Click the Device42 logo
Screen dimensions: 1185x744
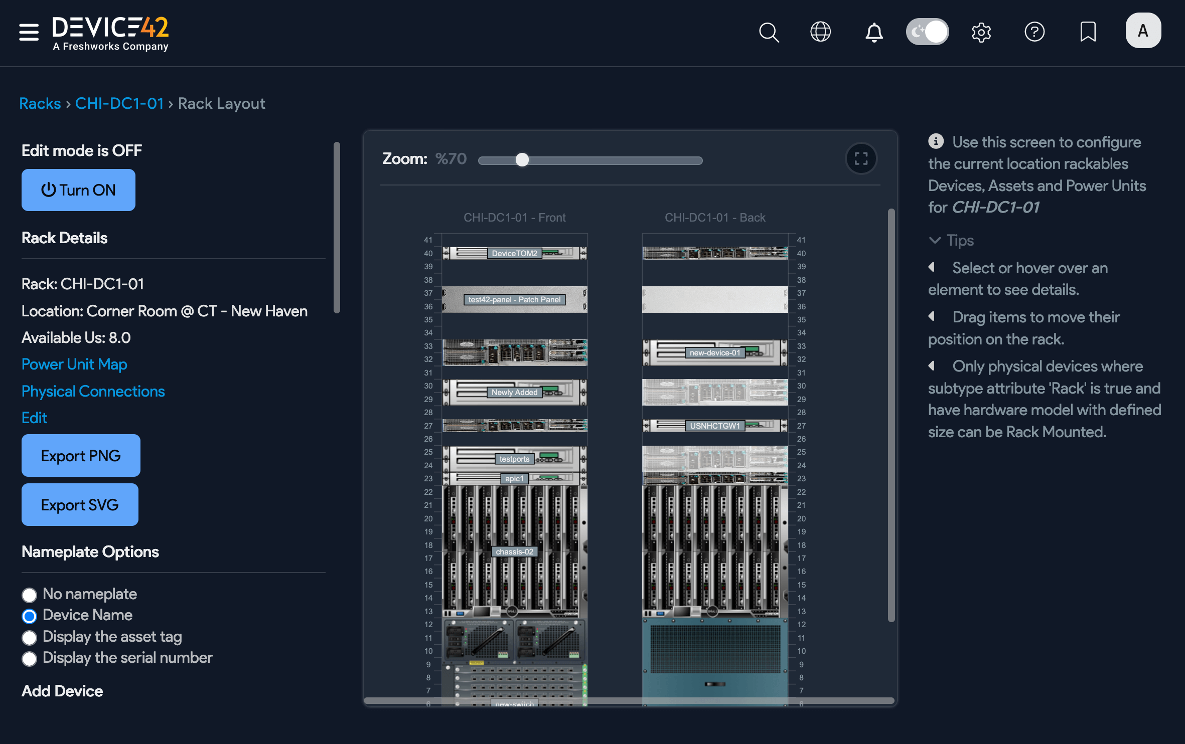(110, 33)
